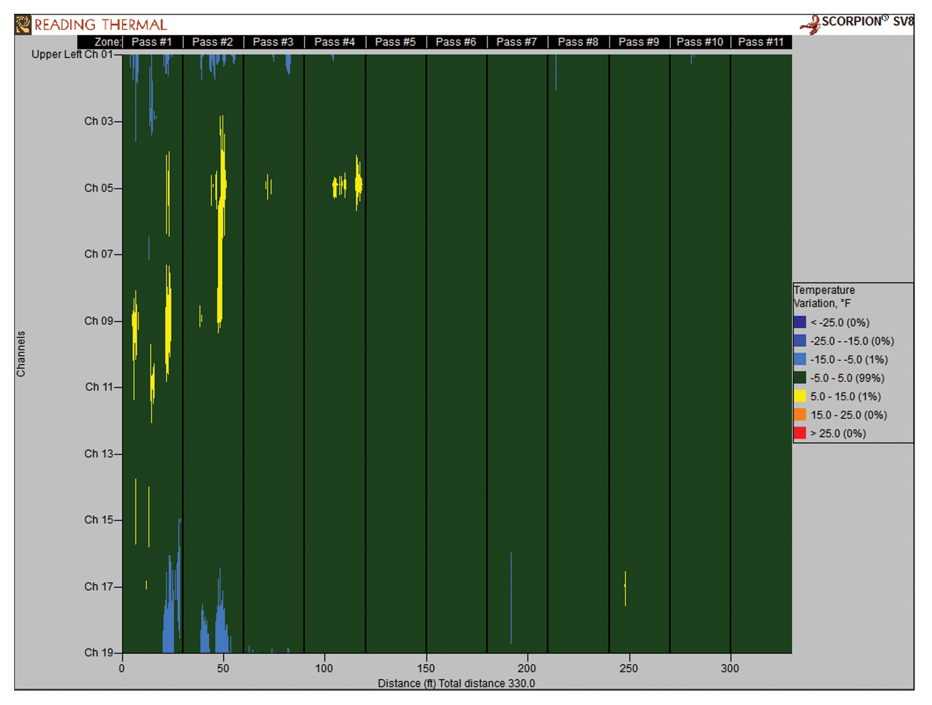
Task: Click the READING THERMAL brand text
Action: coord(101,25)
